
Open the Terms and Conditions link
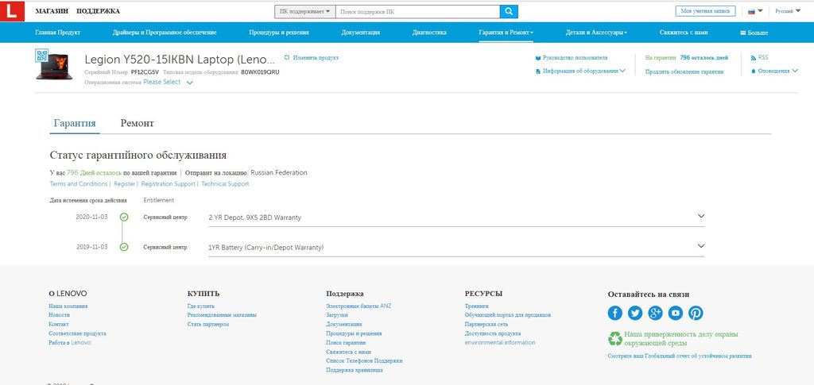click(79, 184)
